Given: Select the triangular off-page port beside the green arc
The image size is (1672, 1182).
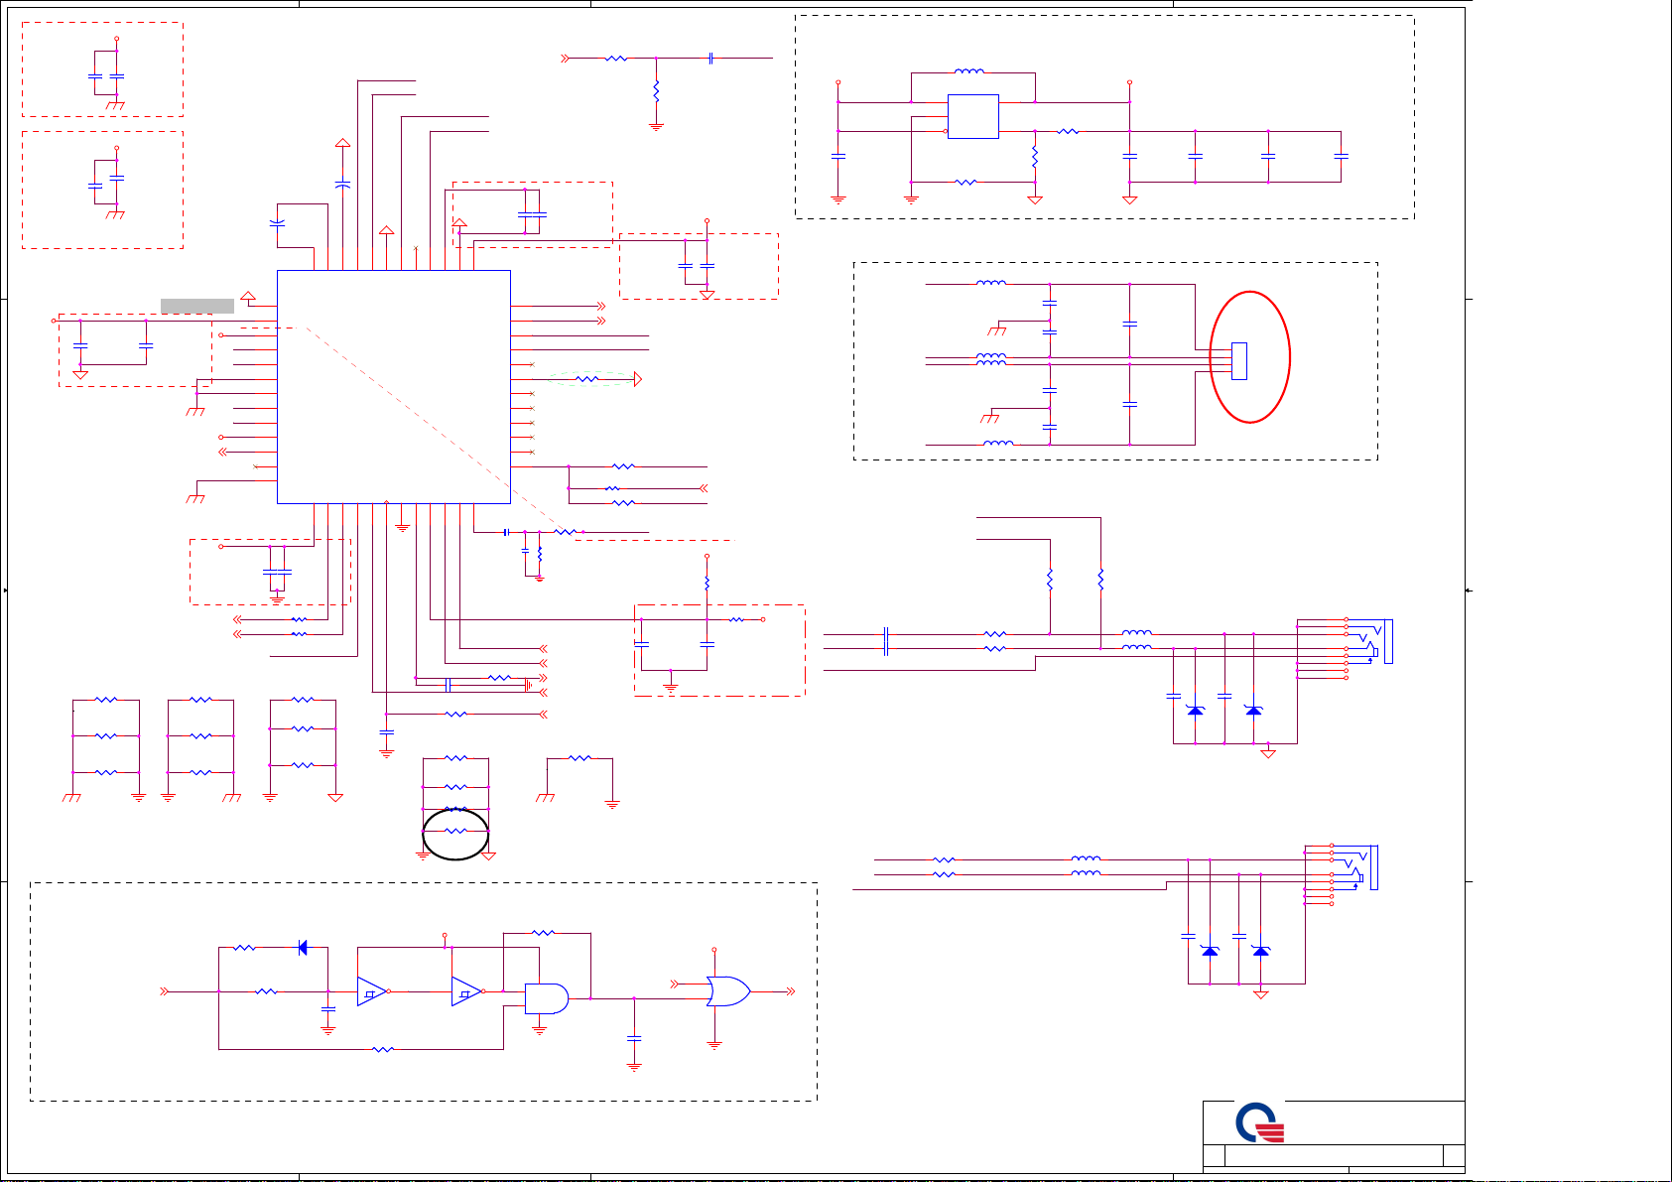Looking at the screenshot, I should click(x=638, y=379).
